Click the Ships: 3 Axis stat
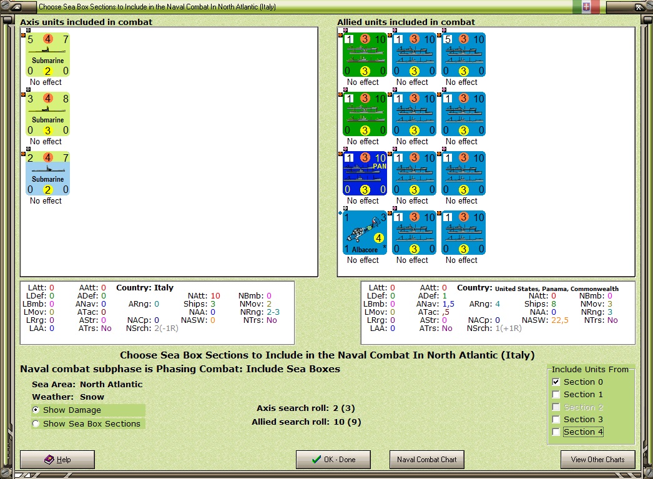Viewport: 653px width, 479px height. (200, 304)
